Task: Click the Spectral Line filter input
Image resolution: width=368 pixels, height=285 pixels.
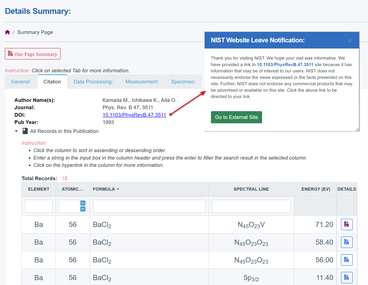Action: click(x=251, y=206)
